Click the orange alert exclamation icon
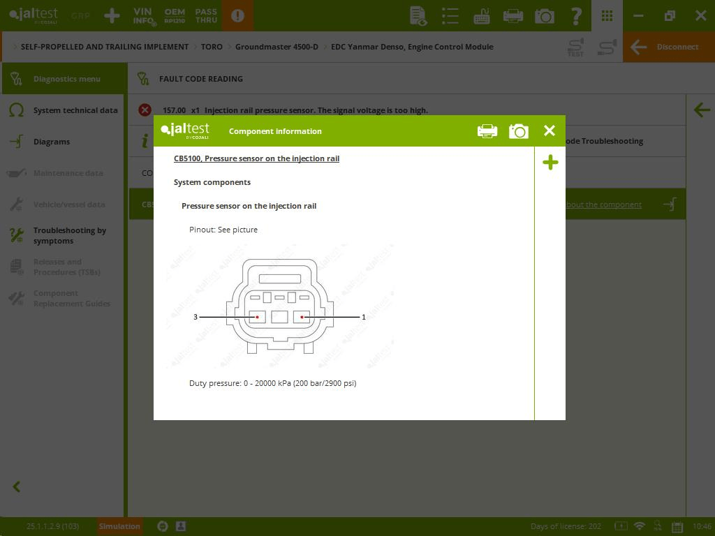Viewport: 715px width, 536px height. click(x=237, y=15)
